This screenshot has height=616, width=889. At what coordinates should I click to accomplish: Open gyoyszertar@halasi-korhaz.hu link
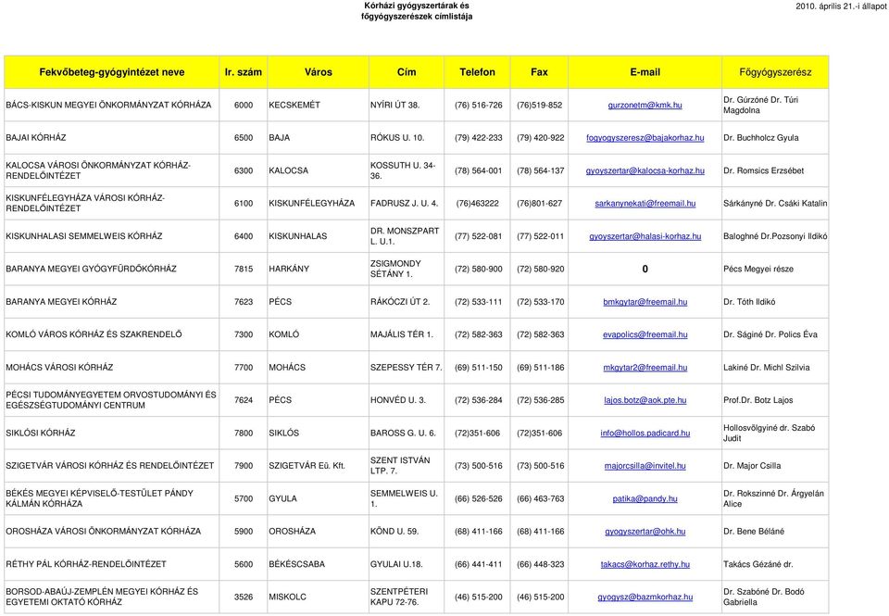(x=645, y=236)
